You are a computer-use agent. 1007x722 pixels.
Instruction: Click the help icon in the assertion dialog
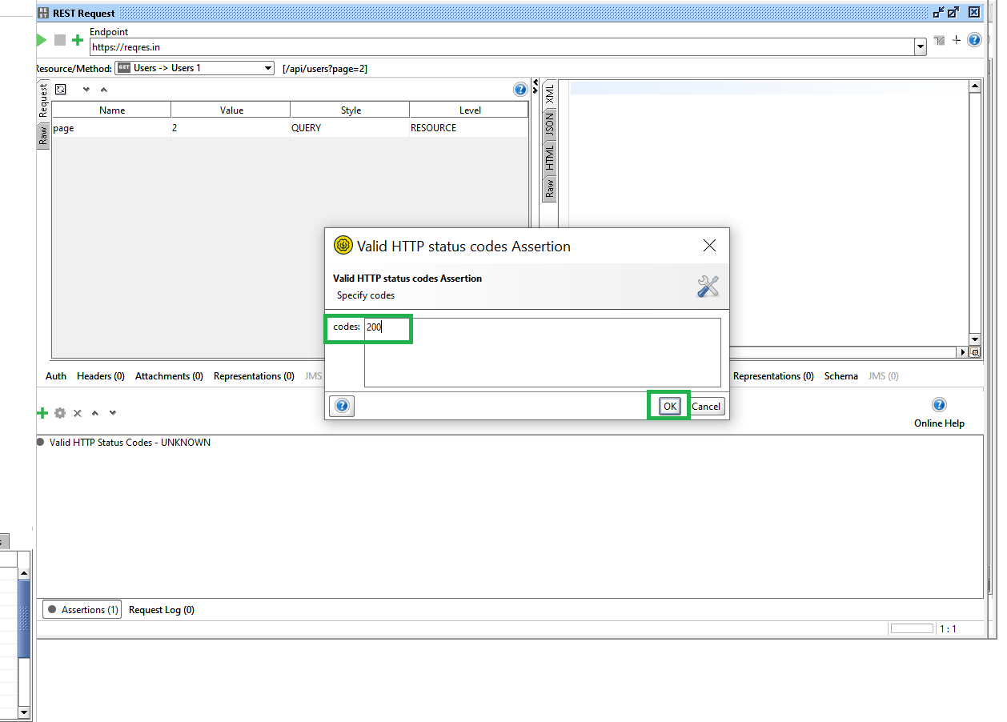[342, 406]
